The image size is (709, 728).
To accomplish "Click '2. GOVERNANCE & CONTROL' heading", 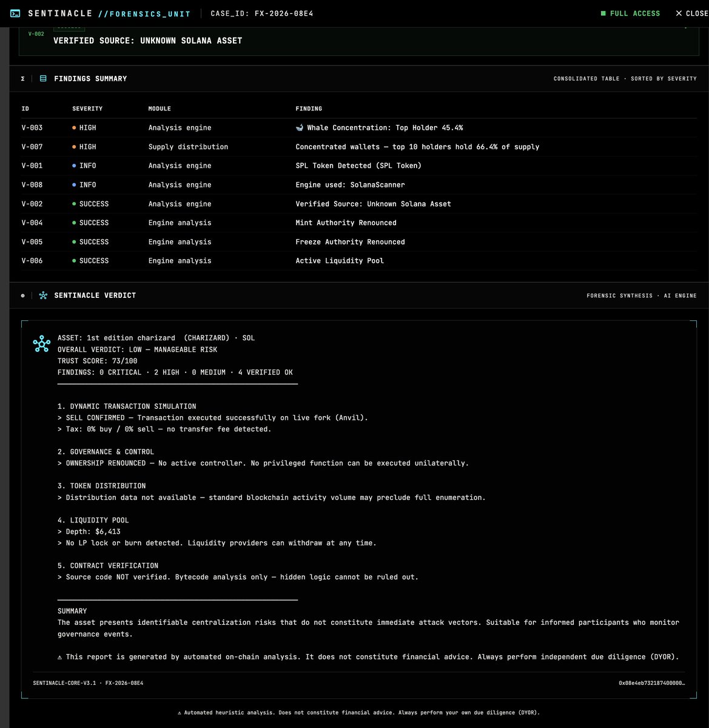I will pyautogui.click(x=106, y=452).
